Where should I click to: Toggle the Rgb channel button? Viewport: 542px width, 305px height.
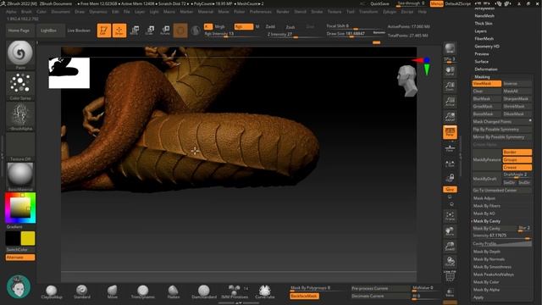pyautogui.click(x=244, y=26)
